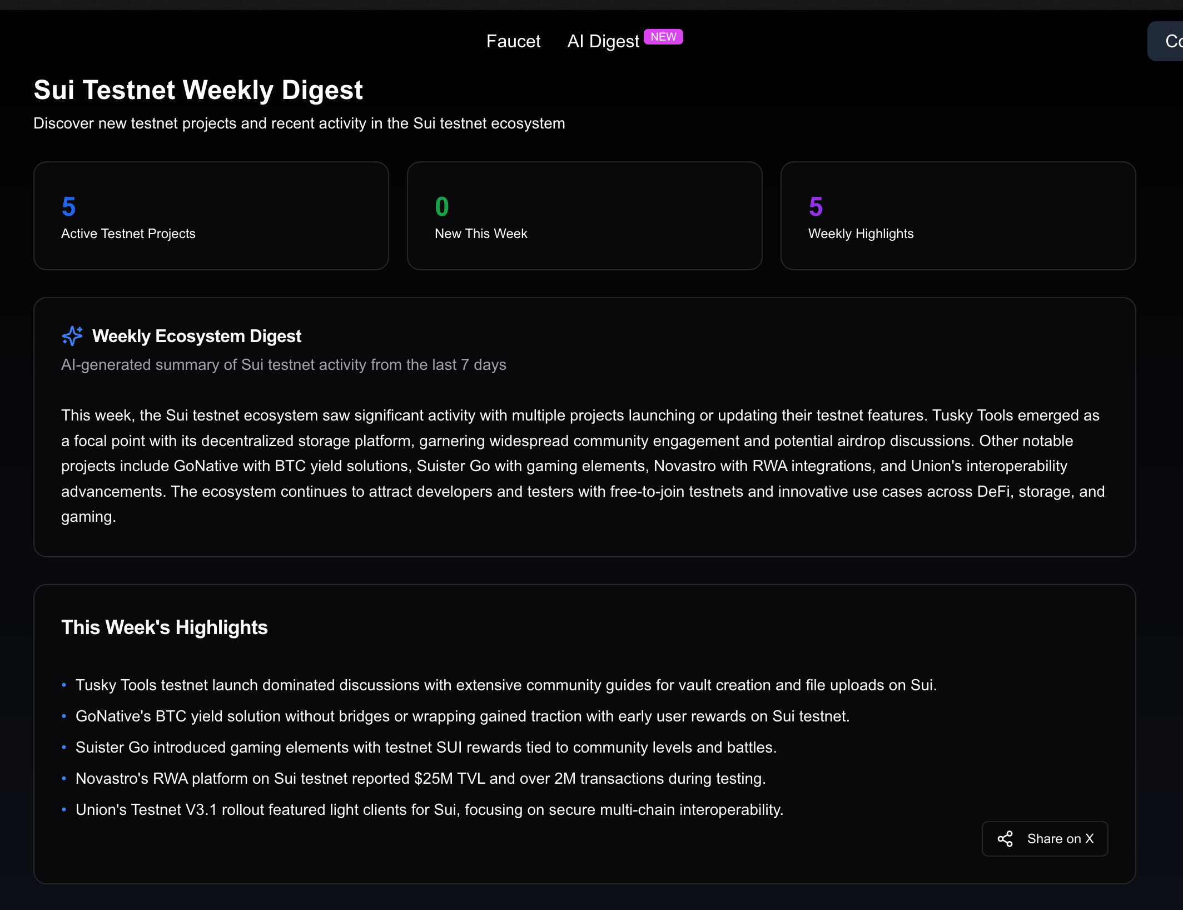The image size is (1183, 910).
Task: Click the share icon beside Share on X
Action: [1005, 839]
